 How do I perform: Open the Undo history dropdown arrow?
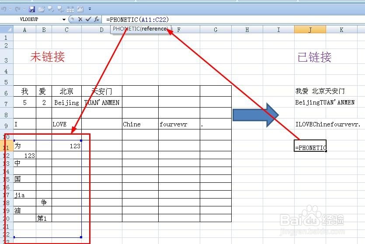(x=10, y=9)
